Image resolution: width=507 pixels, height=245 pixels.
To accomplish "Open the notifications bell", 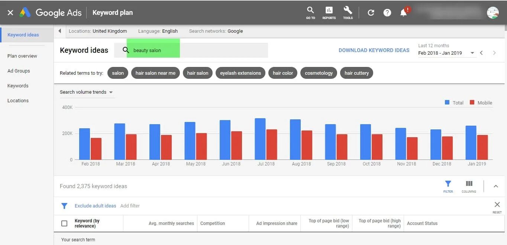I will (x=404, y=12).
